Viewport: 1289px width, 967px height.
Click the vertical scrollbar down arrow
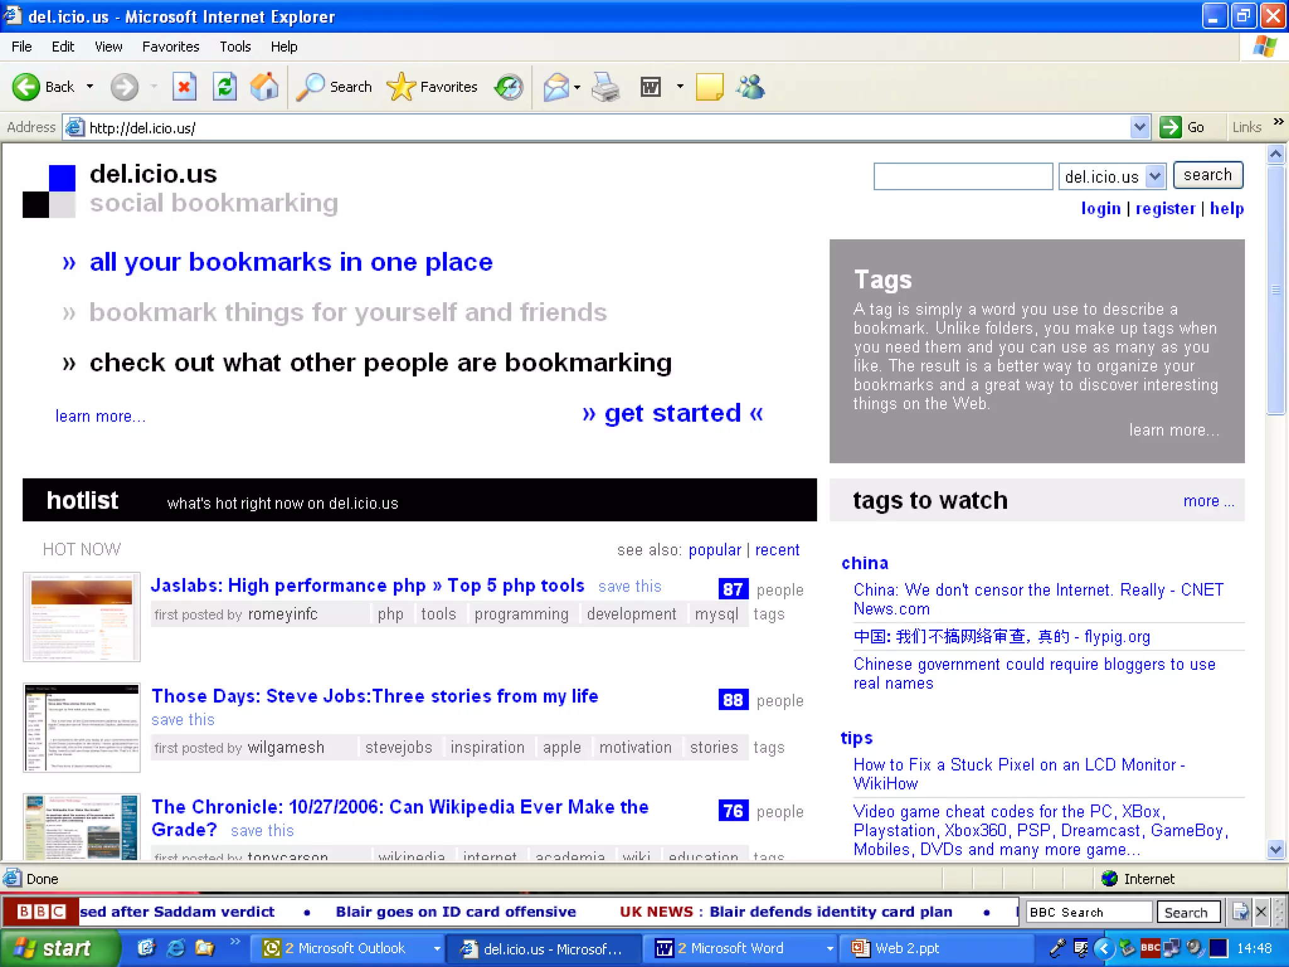pos(1276,849)
